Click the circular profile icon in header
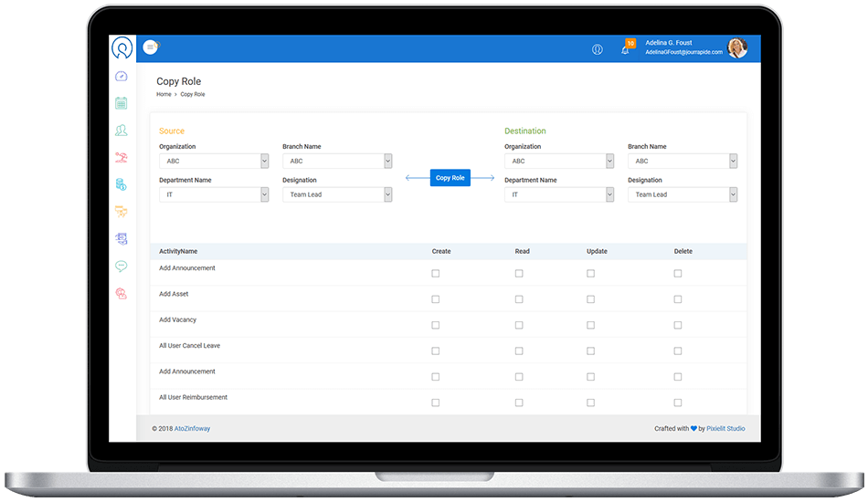The image size is (868, 502). click(x=598, y=49)
